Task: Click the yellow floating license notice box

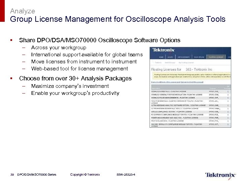Action: pyautogui.click(x=191, y=75)
